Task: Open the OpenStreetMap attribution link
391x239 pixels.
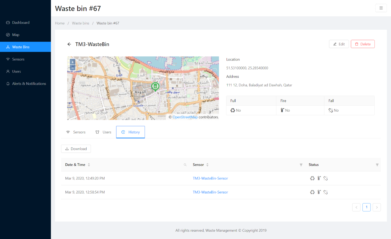Action: (185, 117)
